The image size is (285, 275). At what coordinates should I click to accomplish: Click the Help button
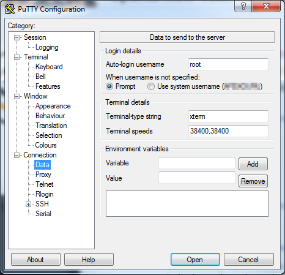click(x=89, y=260)
